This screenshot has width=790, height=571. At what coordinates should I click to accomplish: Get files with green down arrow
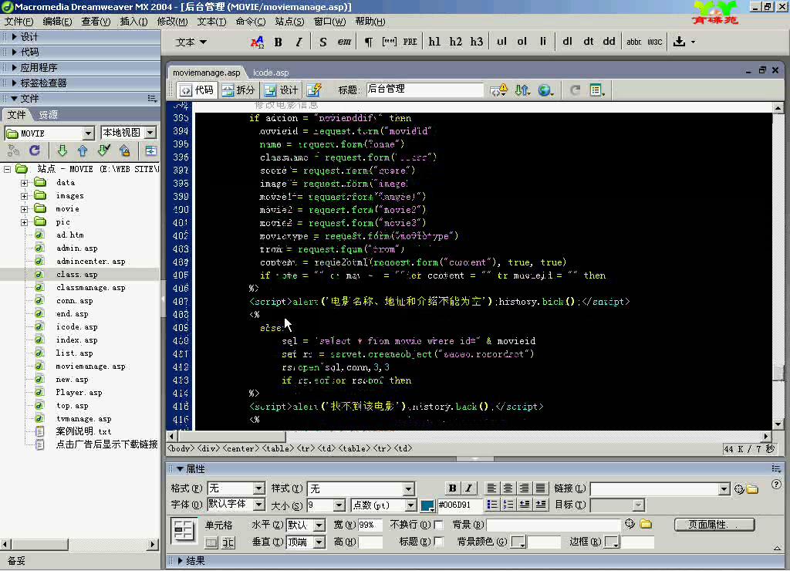pyautogui.click(x=62, y=150)
